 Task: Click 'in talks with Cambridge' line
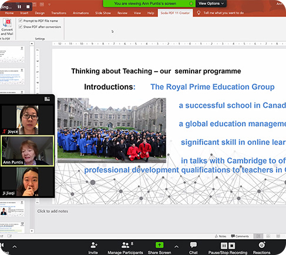click(x=233, y=161)
